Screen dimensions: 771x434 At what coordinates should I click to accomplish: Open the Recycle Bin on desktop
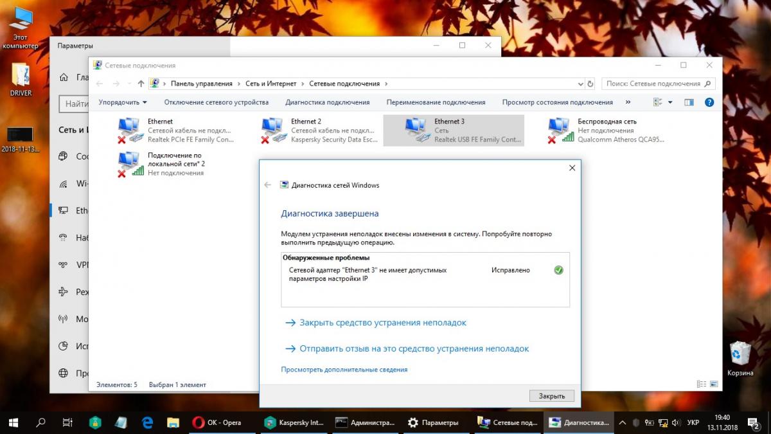pyautogui.click(x=740, y=359)
